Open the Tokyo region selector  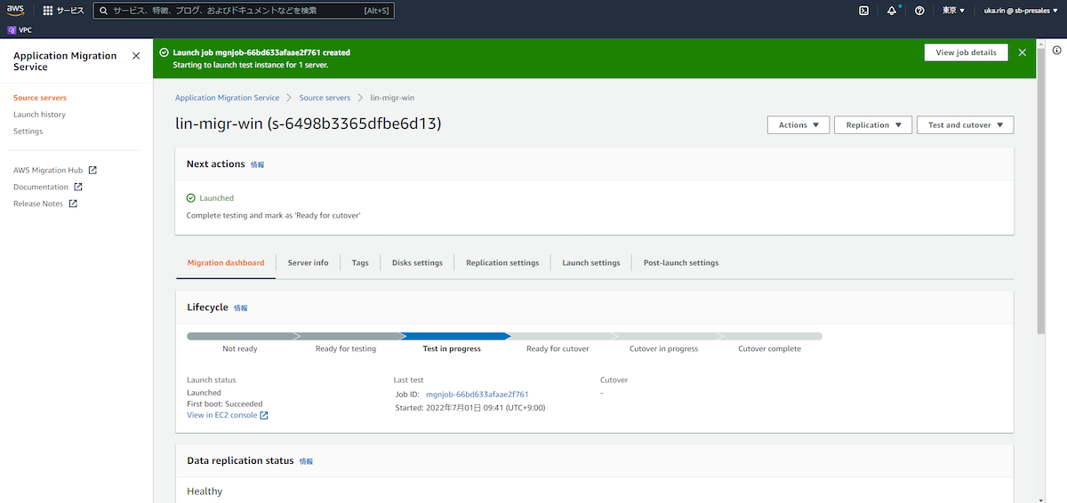(x=953, y=11)
